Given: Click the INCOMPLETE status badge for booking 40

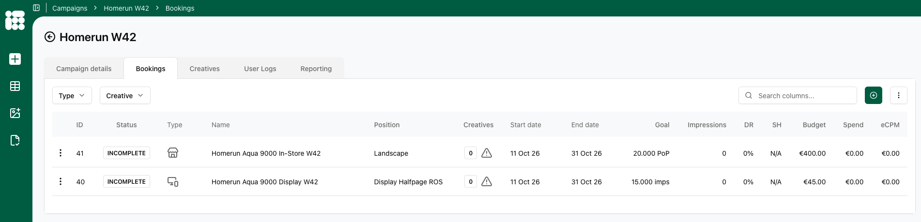Looking at the screenshot, I should pos(126,181).
